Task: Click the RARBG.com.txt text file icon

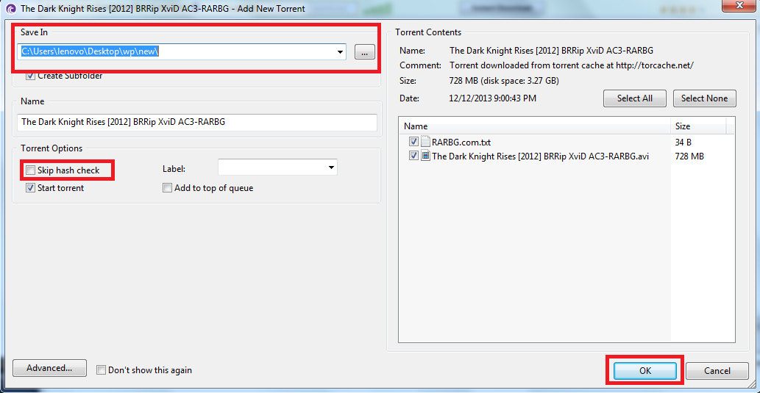Action: 425,143
